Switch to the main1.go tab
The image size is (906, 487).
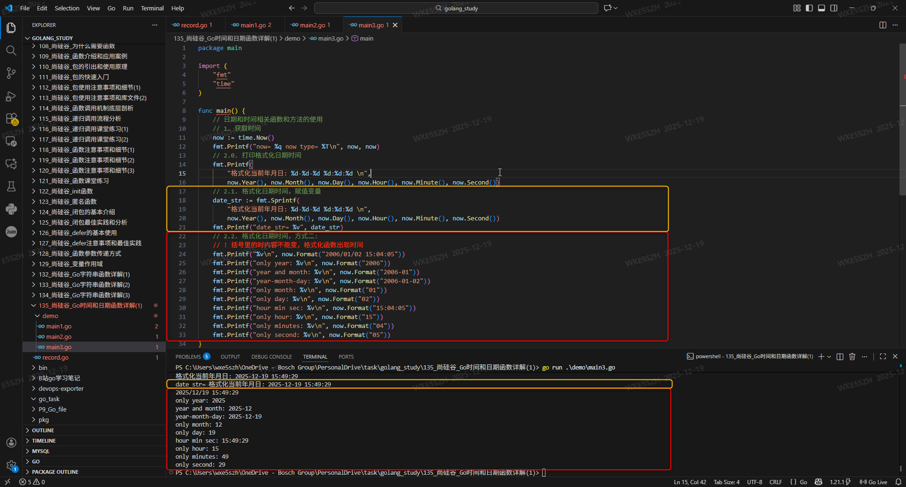(x=253, y=25)
